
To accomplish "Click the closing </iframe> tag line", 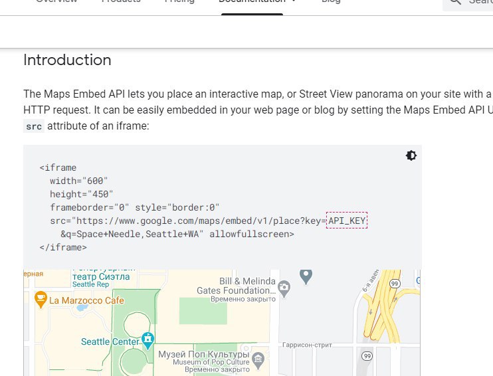I will coord(63,247).
